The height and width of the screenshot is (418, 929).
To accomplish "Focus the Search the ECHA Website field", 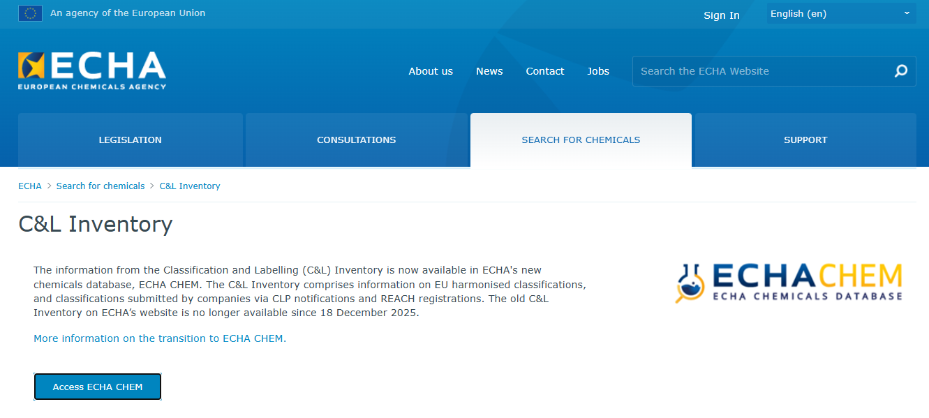I will pyautogui.click(x=761, y=71).
